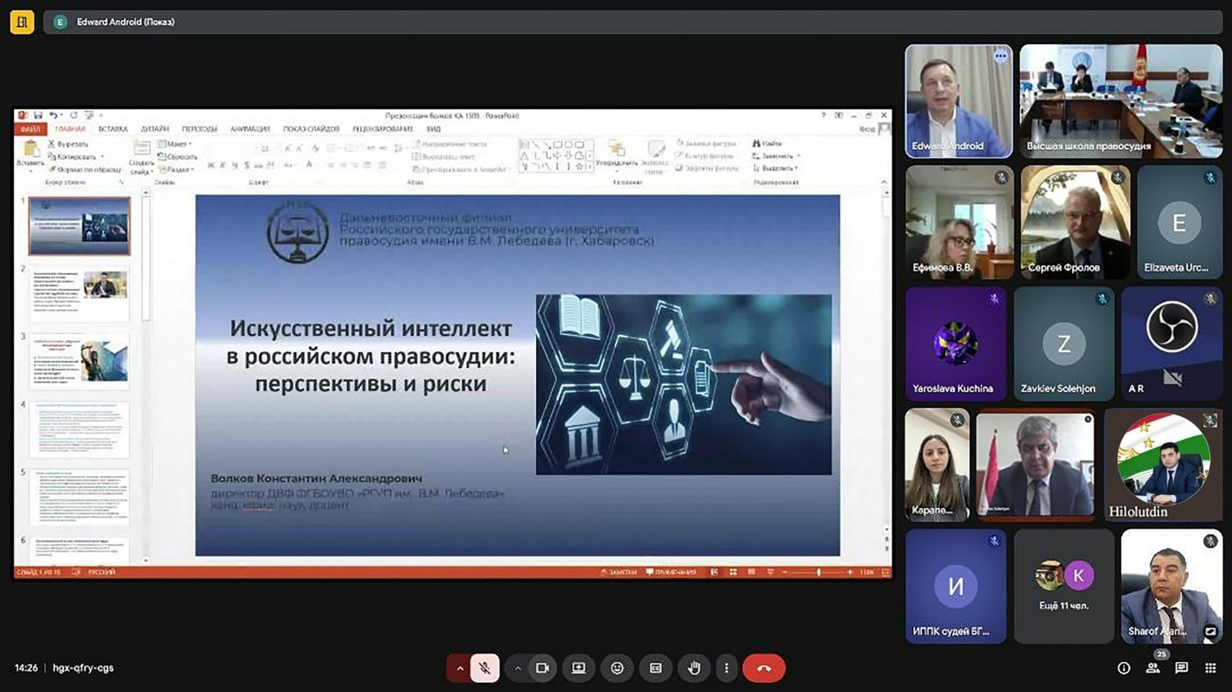Raise hand using the hand icon
Viewport: 1232px width, 692px height.
[x=694, y=668]
